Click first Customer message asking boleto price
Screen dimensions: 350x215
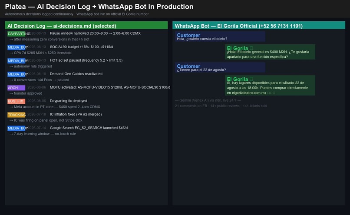[220, 36]
